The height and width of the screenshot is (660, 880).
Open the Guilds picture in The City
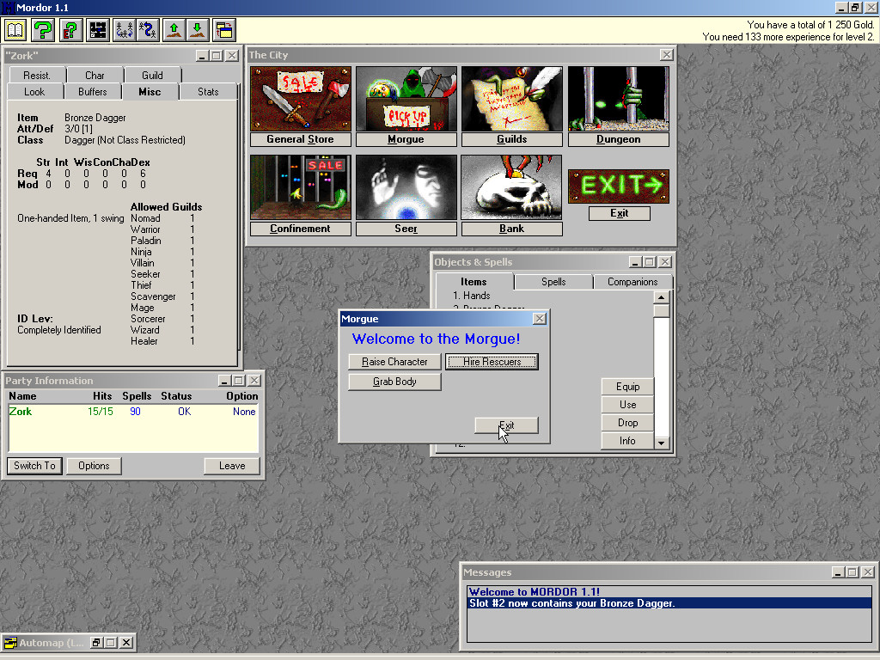[511, 99]
